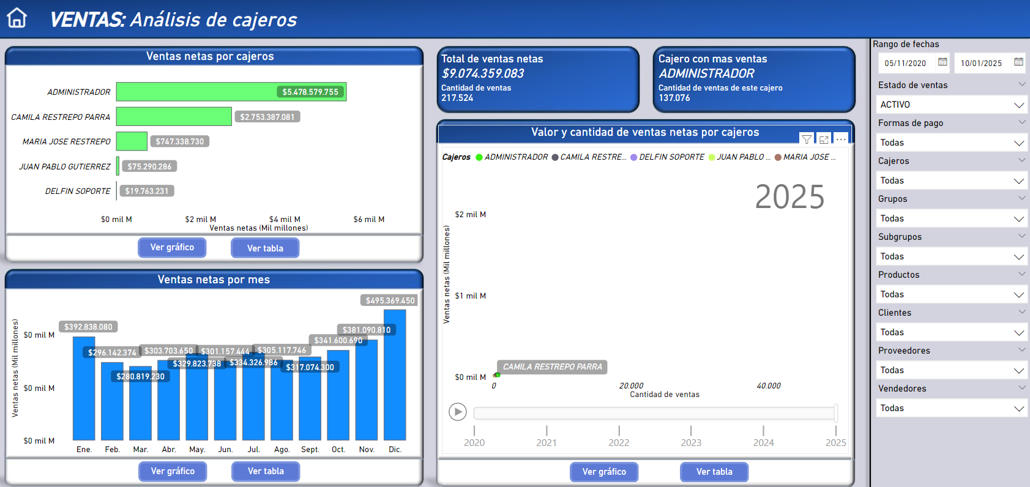Select the ADMINISTRADOR bar in cajeros chart
The width and height of the screenshot is (1030, 487).
pyautogui.click(x=231, y=92)
